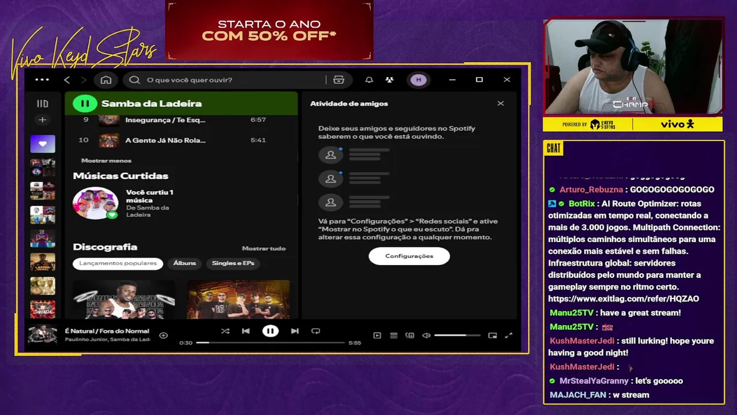Click the 'Configurações' button
The height and width of the screenshot is (415, 737).
409,256
